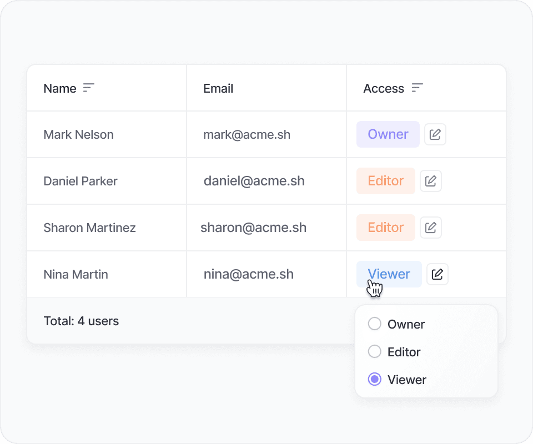Screen dimensions: 533x444
Task: Open Mark Nelson's Owner access badge
Action: point(388,134)
